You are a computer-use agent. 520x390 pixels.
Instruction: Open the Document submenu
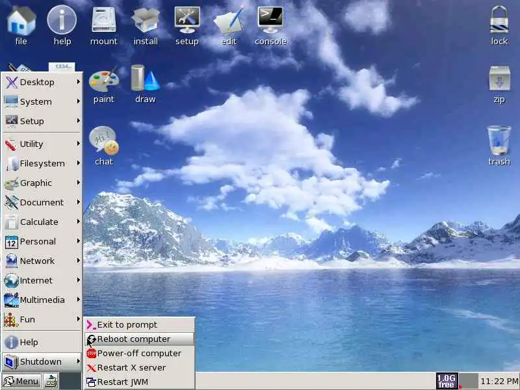42,202
